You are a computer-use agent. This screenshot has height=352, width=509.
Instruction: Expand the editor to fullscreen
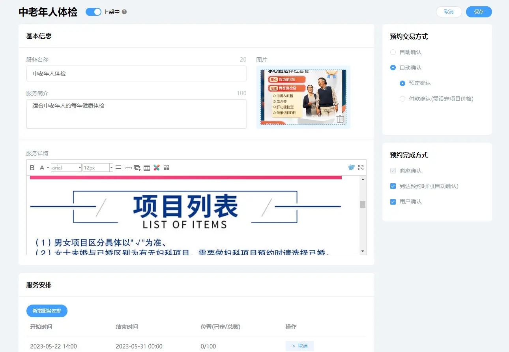(361, 168)
